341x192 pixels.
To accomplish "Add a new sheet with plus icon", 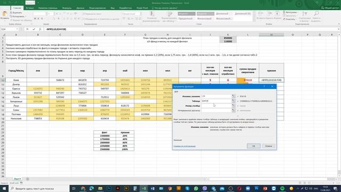I will click(28, 179).
